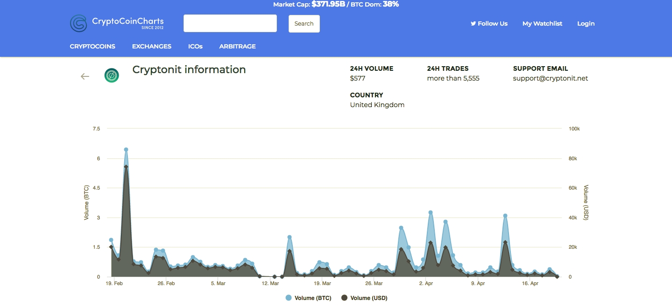Focus the search input field
The height and width of the screenshot is (307, 672).
point(230,23)
